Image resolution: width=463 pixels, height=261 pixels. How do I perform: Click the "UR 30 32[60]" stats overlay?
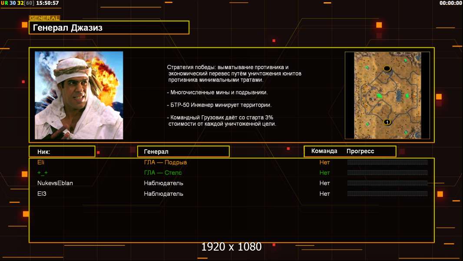(x=17, y=3)
